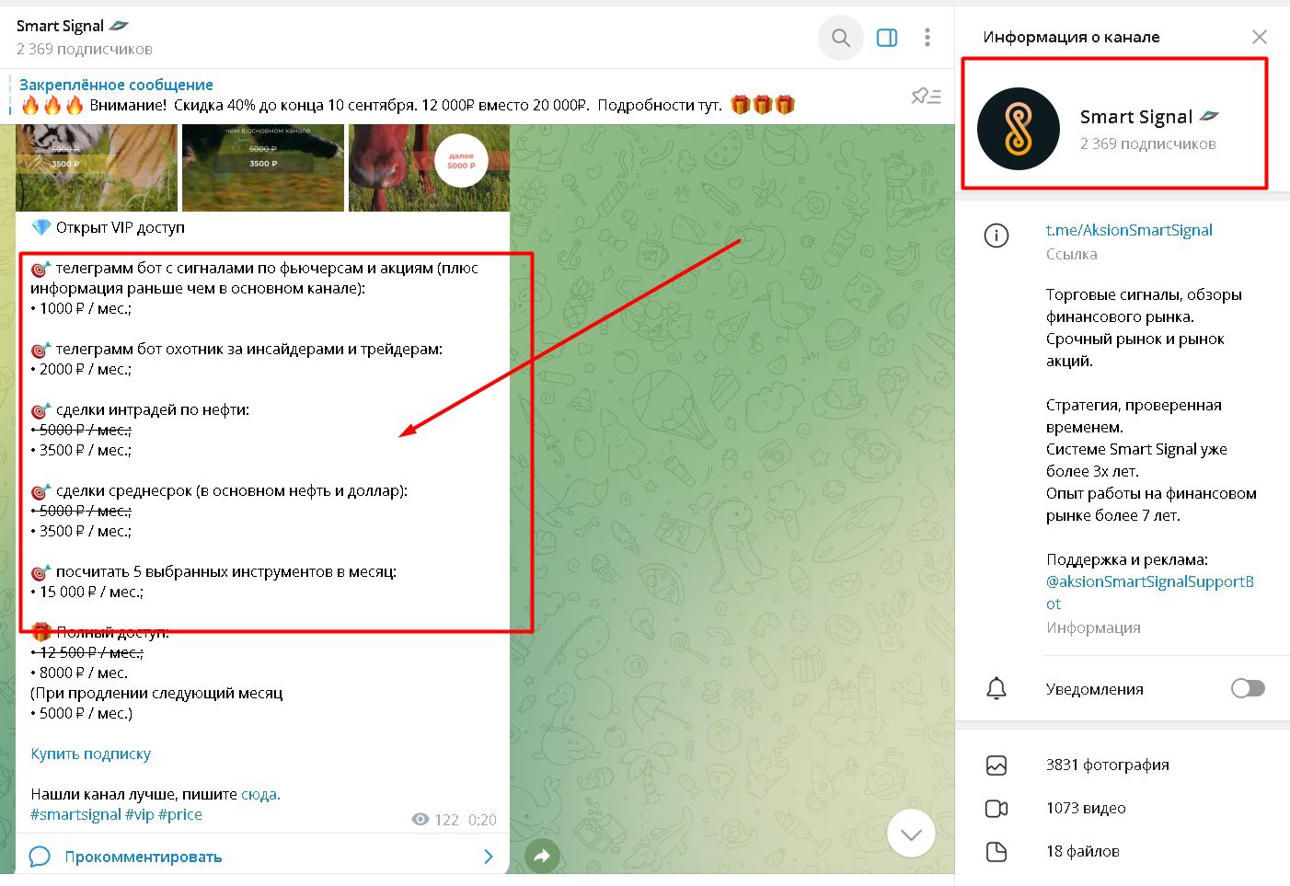Click Прокомментировать button
This screenshot has height=886, width=1290.
point(262,857)
